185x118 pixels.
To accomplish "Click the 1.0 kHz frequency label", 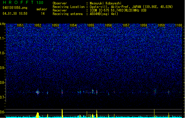I will tap(3, 53).
